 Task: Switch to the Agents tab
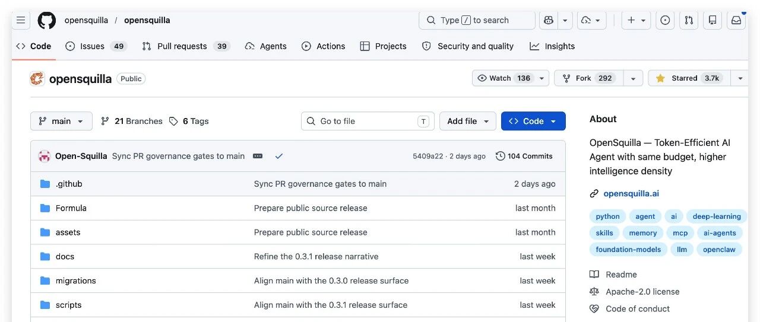coord(265,46)
